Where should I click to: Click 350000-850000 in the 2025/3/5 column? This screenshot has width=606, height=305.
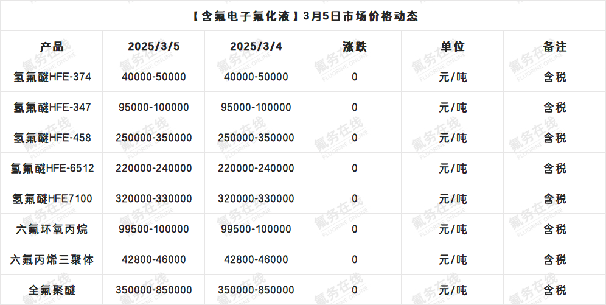(154, 290)
